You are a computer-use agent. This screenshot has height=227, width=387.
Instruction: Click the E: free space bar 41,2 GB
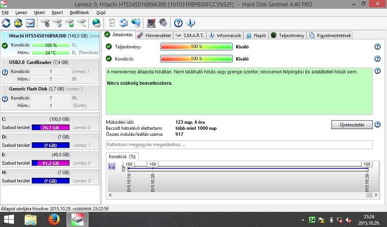tap(51, 163)
